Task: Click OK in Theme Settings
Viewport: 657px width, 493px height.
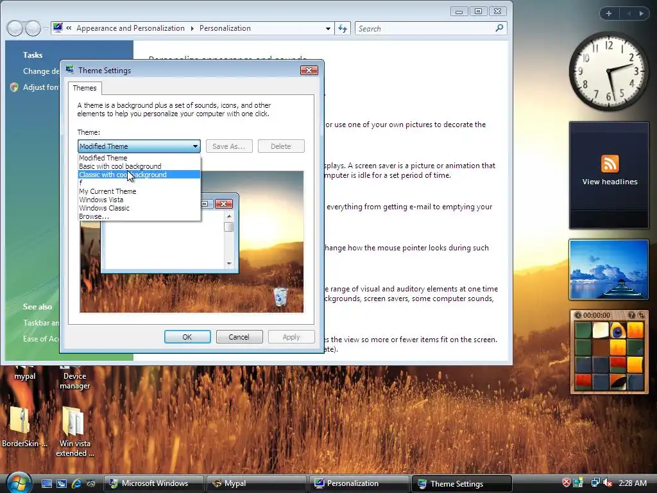Action: point(187,336)
